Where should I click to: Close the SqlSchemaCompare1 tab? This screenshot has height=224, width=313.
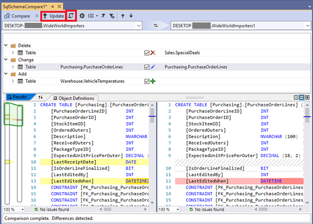[x=59, y=7]
